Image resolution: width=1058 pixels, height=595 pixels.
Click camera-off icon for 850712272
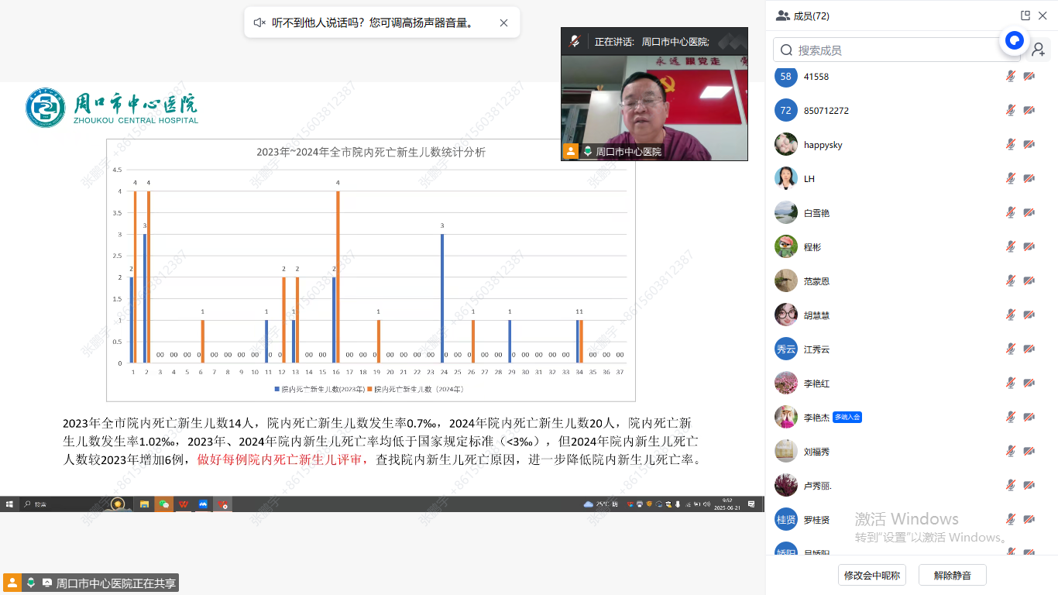pyautogui.click(x=1029, y=110)
